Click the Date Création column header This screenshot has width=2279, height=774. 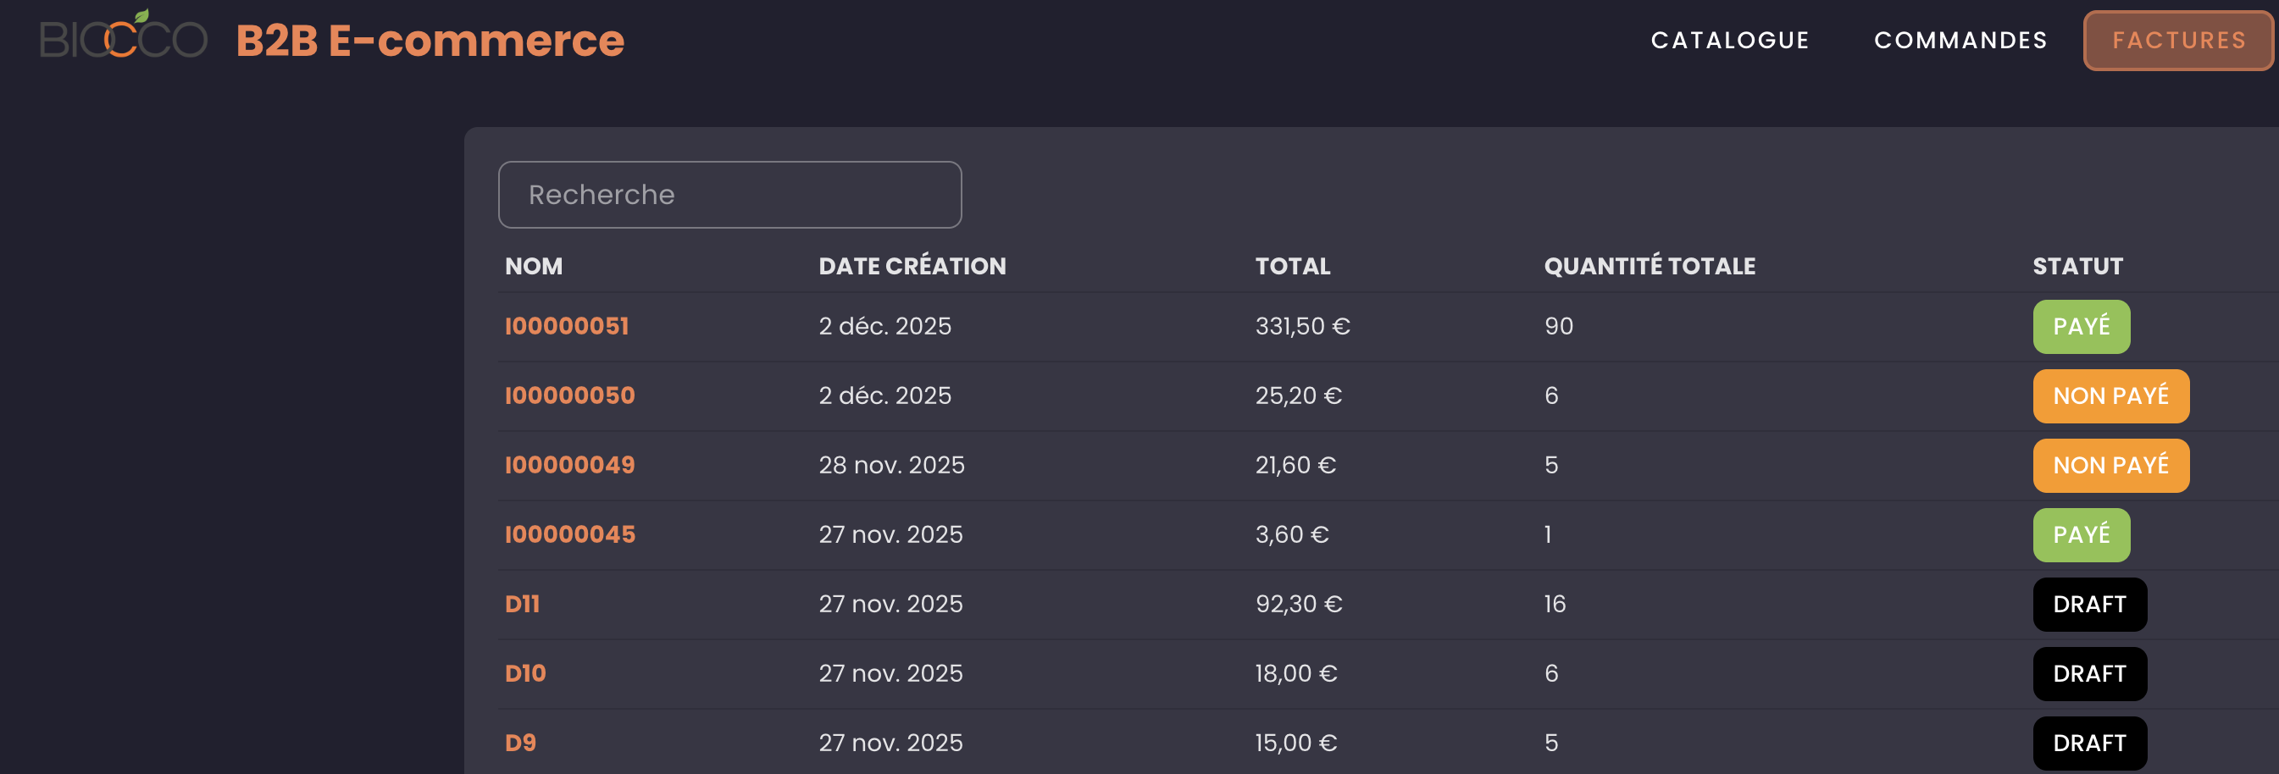click(x=912, y=266)
